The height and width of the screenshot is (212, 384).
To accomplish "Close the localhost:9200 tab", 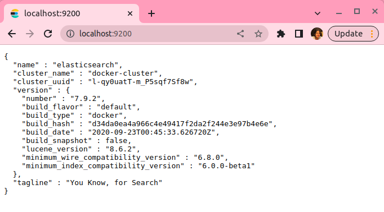I will pos(130,13).
